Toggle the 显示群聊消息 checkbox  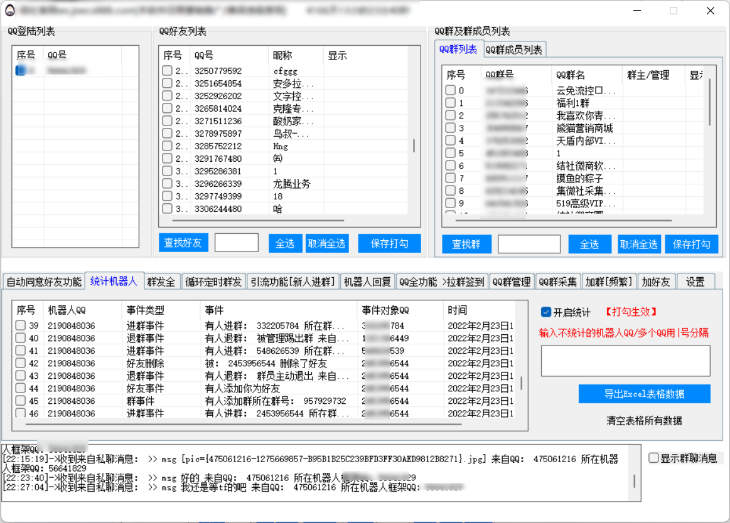click(653, 458)
